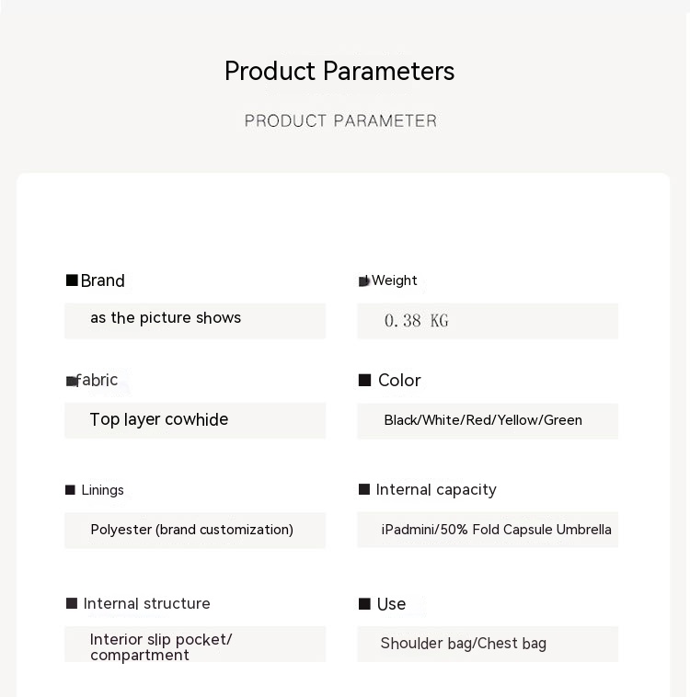Image resolution: width=690 pixels, height=697 pixels.
Task: Click the Product Parameters title
Action: pos(339,72)
